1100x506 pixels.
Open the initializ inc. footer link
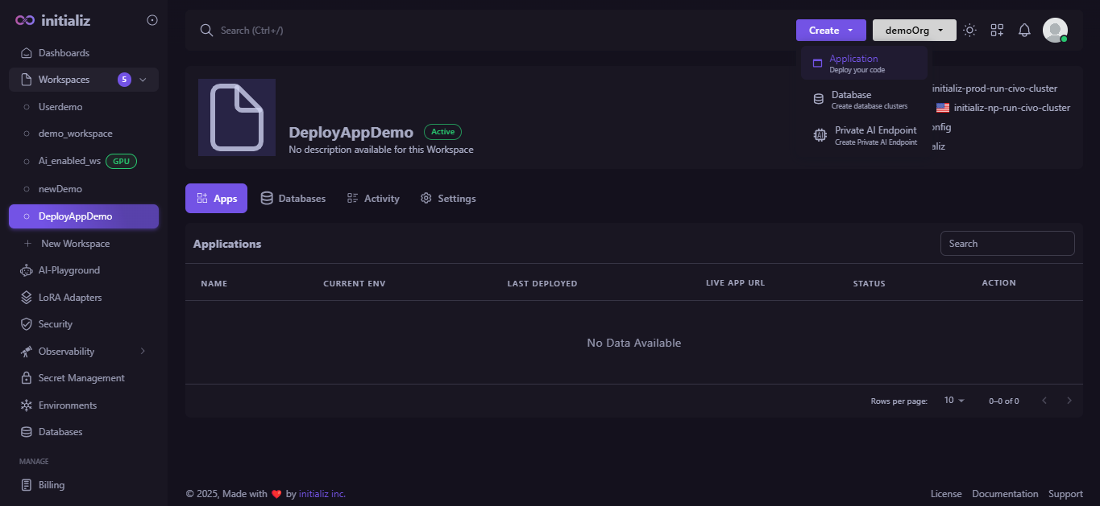[x=322, y=494]
